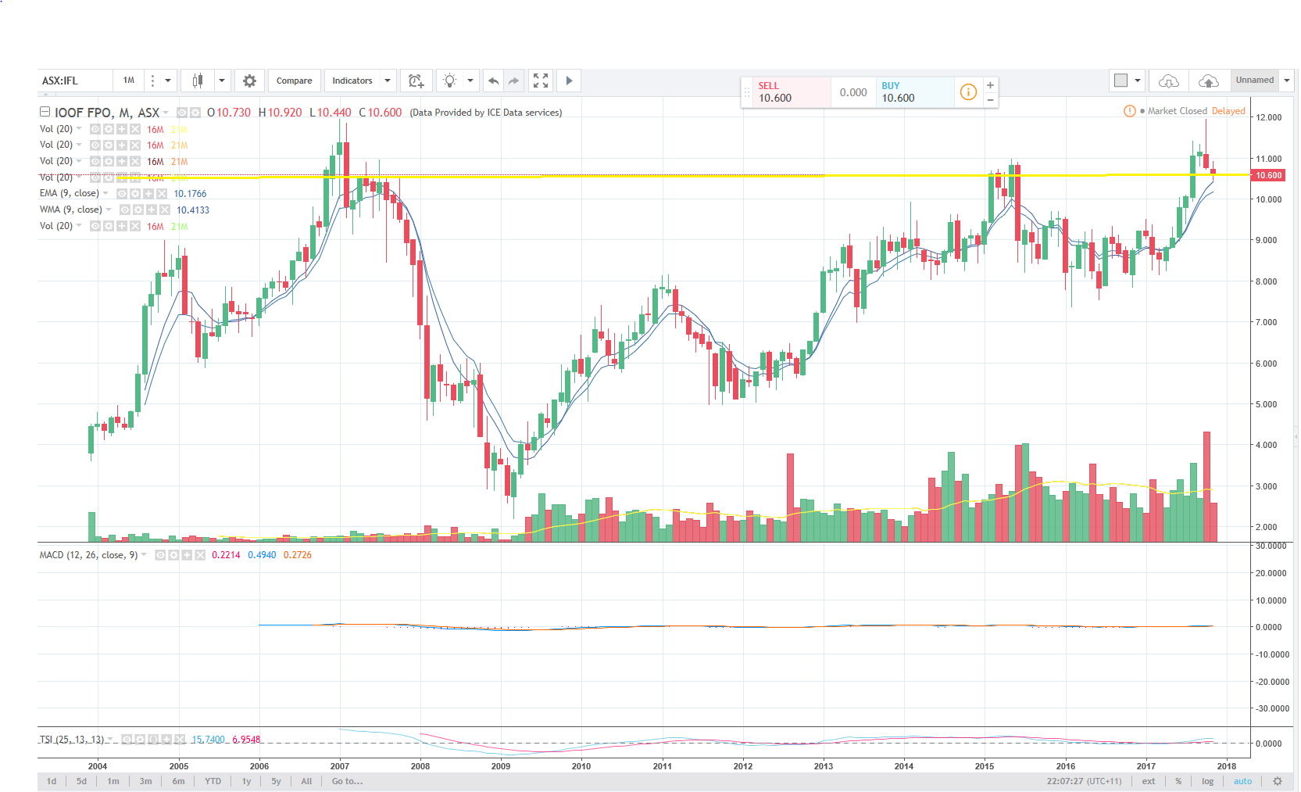Click the Compare button
Viewport: 1301px width, 792px height.
coord(294,81)
